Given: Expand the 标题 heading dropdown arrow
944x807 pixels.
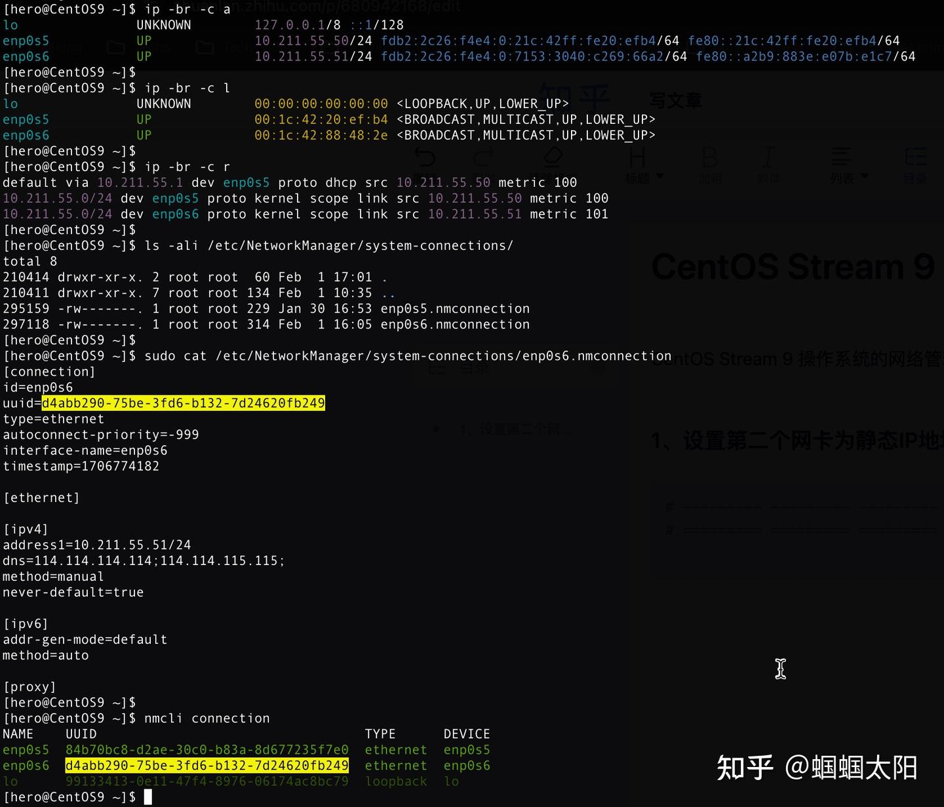Looking at the screenshot, I should click(x=659, y=176).
